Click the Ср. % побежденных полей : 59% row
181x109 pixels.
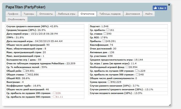pyautogui.click(x=45, y=67)
